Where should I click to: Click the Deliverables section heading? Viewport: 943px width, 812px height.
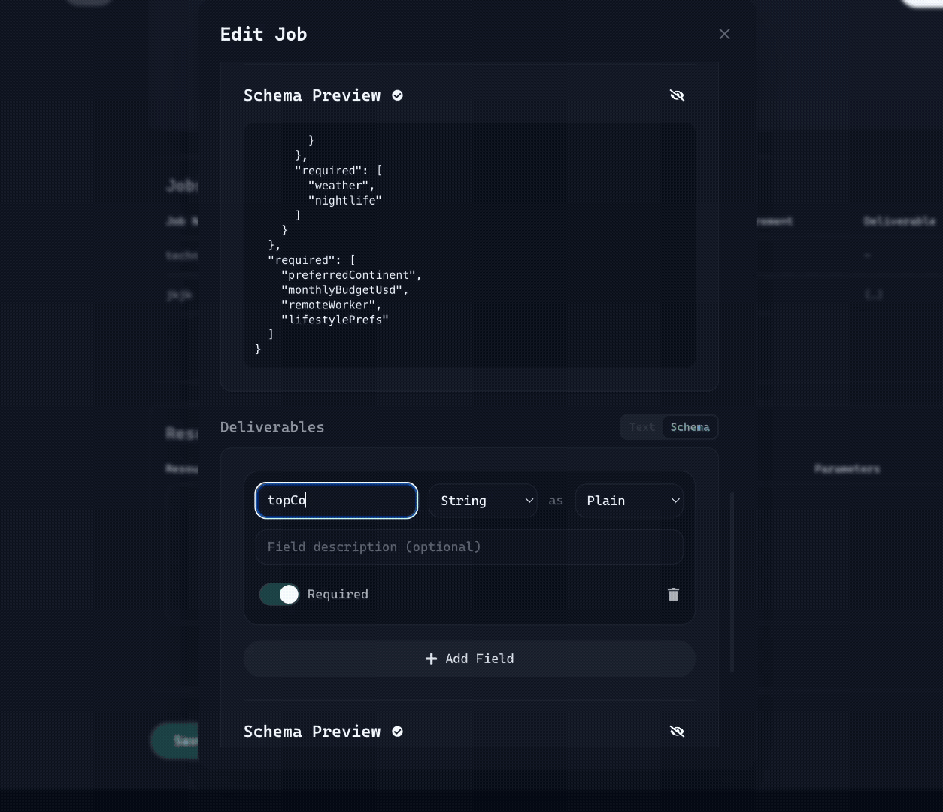pos(272,427)
